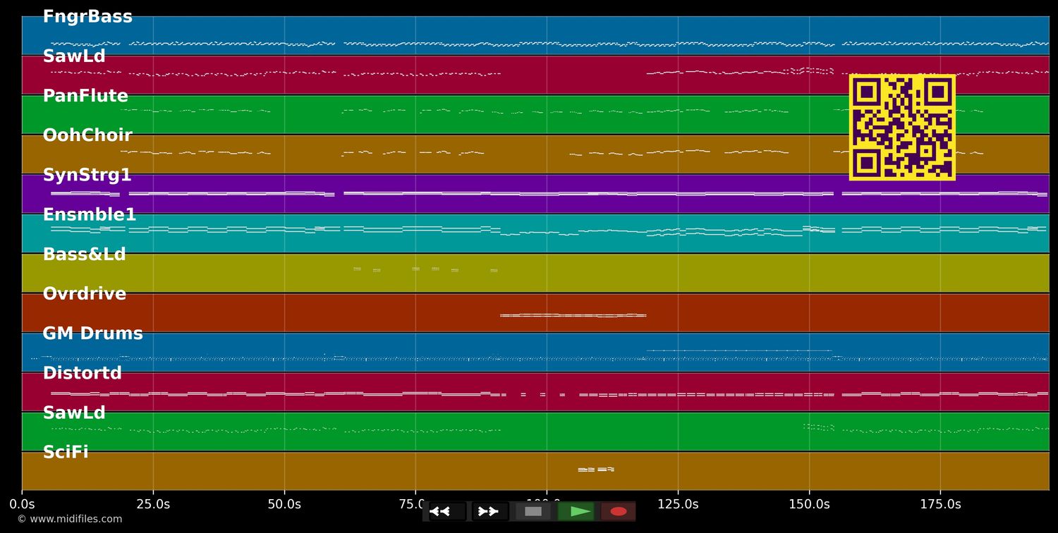Pick the Distortd track label
Viewport: 1058px width, 533px height.
click(x=82, y=374)
